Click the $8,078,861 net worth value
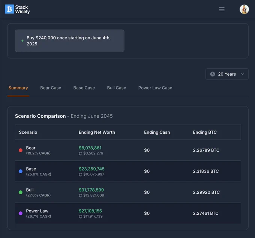 (90, 148)
